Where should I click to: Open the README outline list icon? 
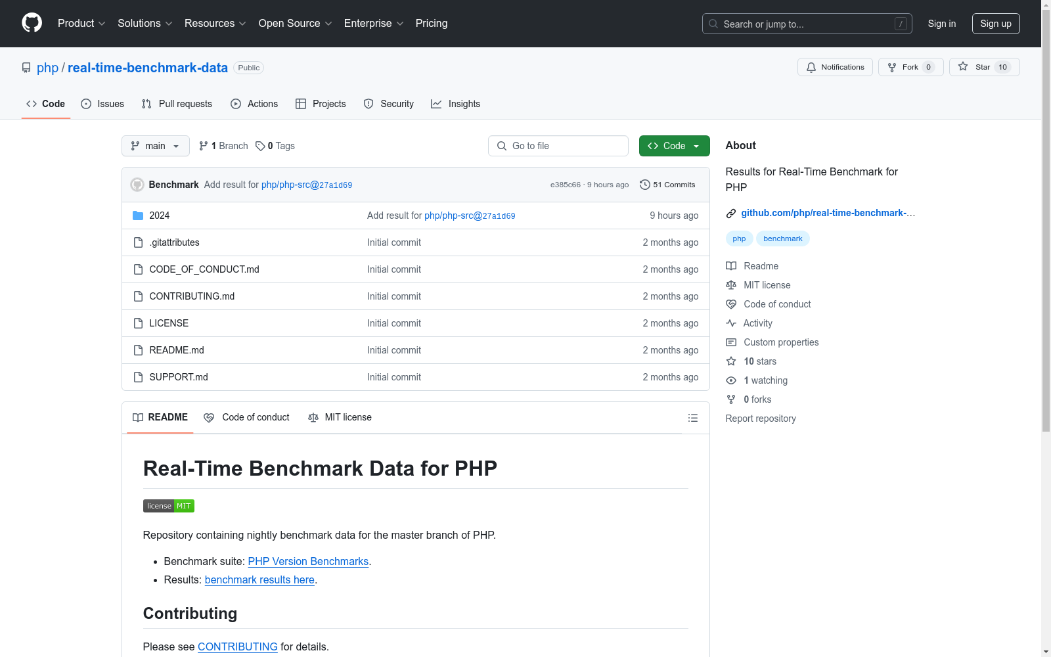pyautogui.click(x=692, y=418)
